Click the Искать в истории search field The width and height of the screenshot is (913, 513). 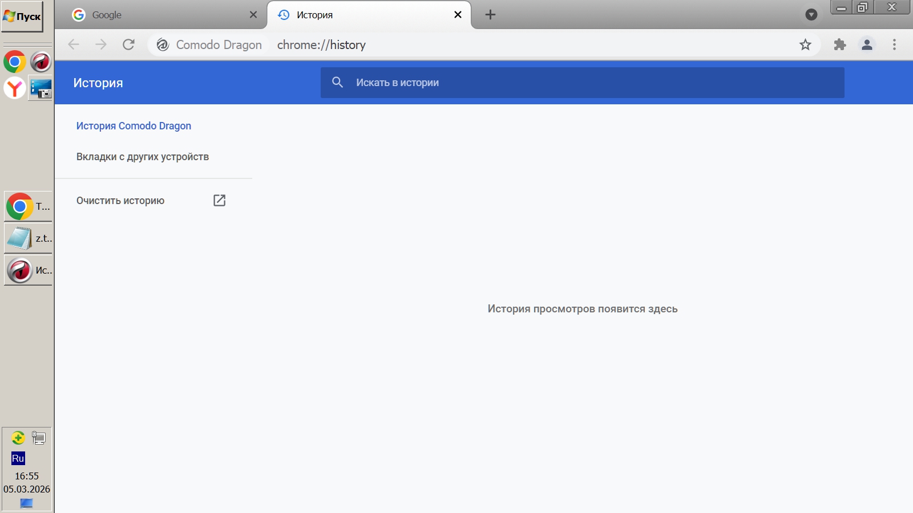coord(593,83)
